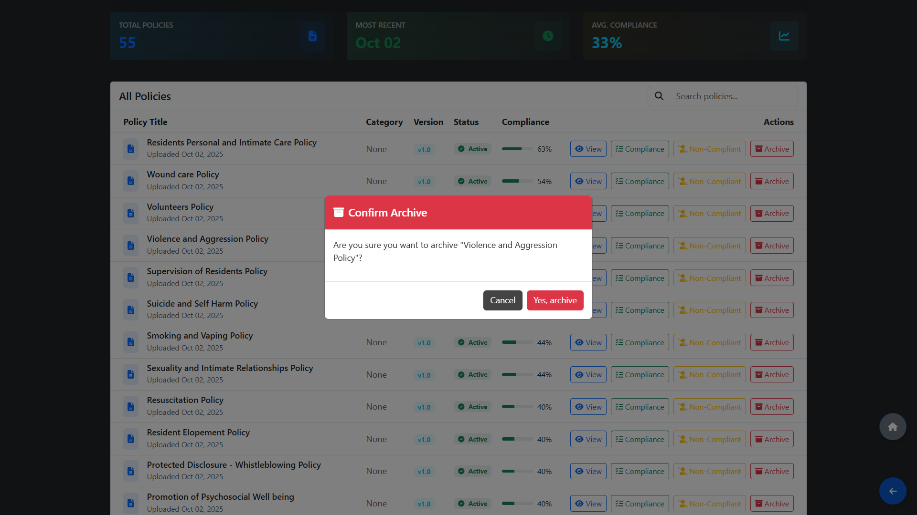Open Compliance for Promotion of Psychosocial Well being

(640, 504)
